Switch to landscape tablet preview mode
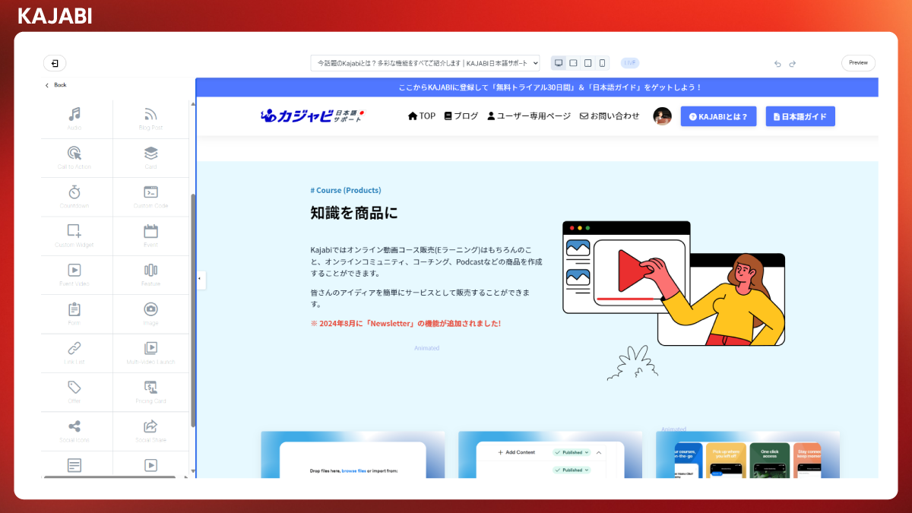 [574, 63]
